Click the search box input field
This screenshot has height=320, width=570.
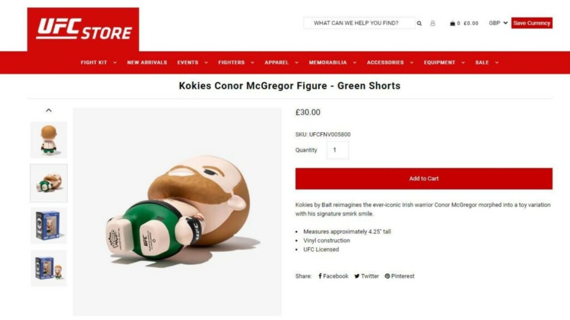pyautogui.click(x=359, y=23)
